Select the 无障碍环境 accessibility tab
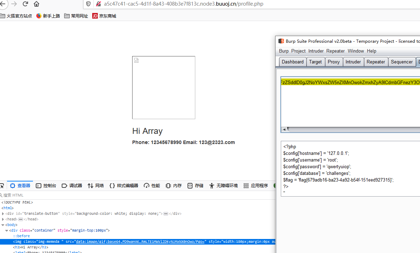Image resolution: width=420 pixels, height=253 pixels. (223, 185)
